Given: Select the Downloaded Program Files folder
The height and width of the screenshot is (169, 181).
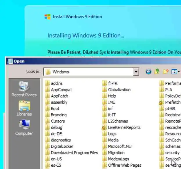Looking at the screenshot, I should coord(71,153).
